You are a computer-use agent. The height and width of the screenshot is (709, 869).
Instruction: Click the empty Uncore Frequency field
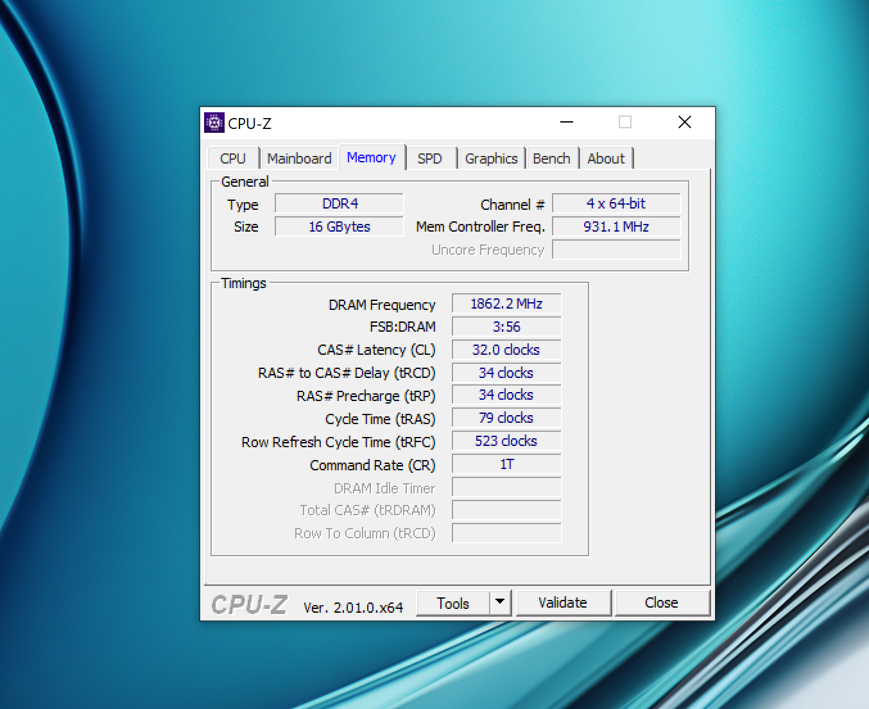tap(616, 250)
